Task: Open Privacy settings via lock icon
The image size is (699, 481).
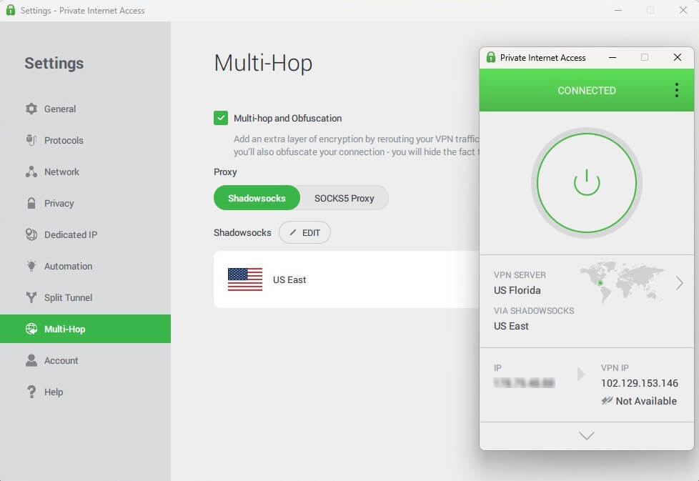Action: 31,203
